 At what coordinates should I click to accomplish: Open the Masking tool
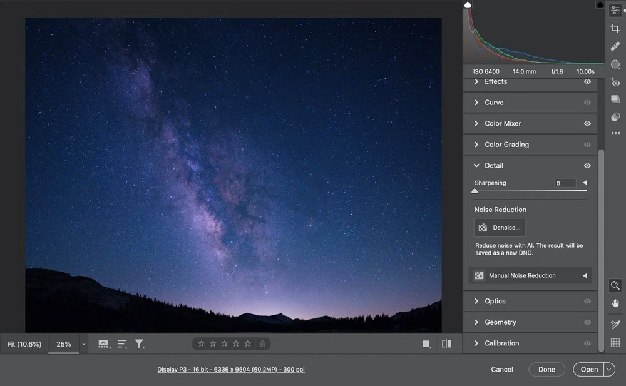tap(615, 64)
